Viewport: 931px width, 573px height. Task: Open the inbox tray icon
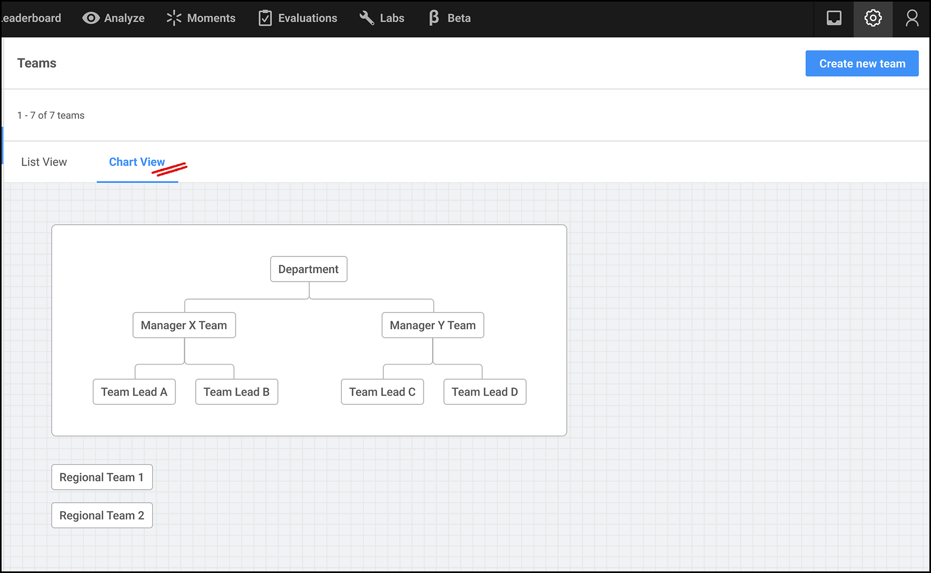tap(834, 18)
